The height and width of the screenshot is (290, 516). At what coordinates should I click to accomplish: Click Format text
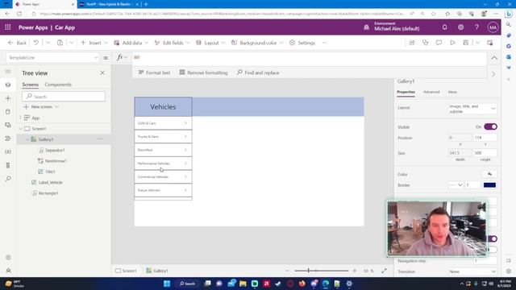[x=154, y=72]
